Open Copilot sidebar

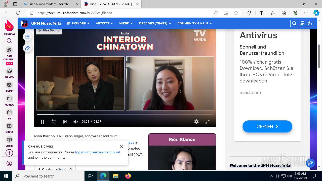pyautogui.click(x=316, y=13)
